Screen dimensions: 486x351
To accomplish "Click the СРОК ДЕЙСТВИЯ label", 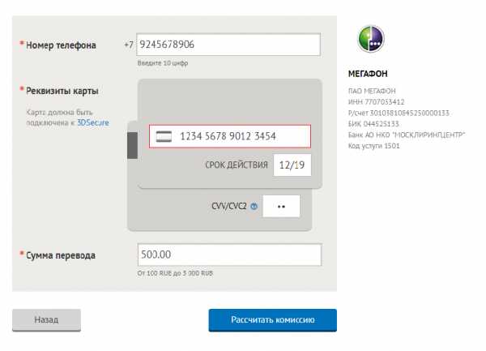I will [237, 165].
